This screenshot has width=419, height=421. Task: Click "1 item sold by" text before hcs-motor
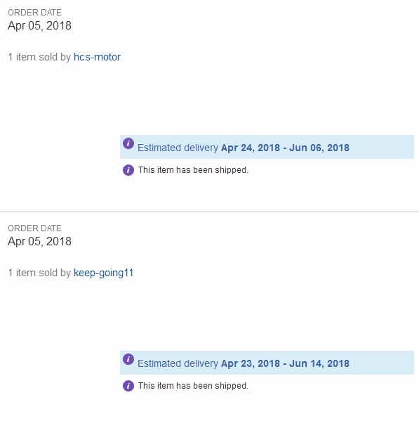39,57
